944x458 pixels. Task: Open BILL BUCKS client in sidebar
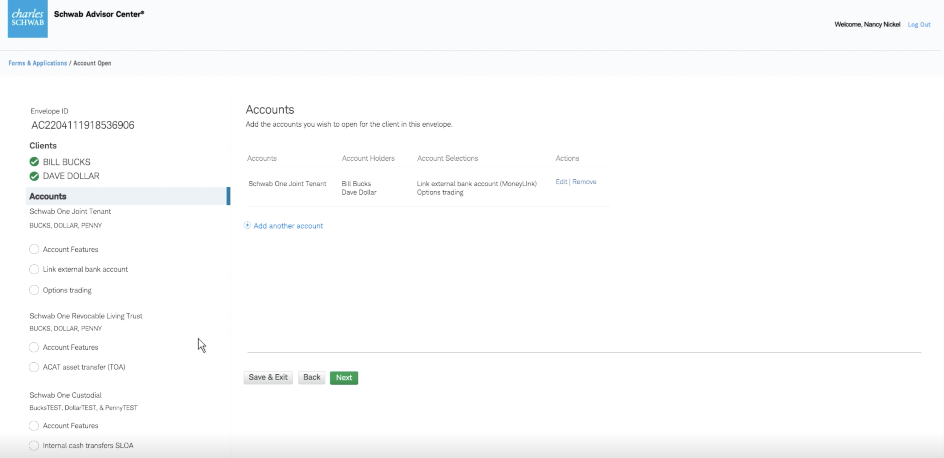[66, 162]
